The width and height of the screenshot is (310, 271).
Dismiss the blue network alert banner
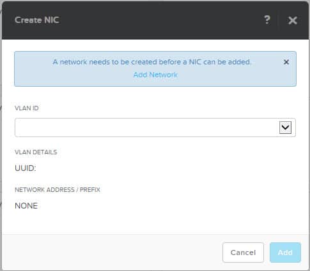point(286,62)
